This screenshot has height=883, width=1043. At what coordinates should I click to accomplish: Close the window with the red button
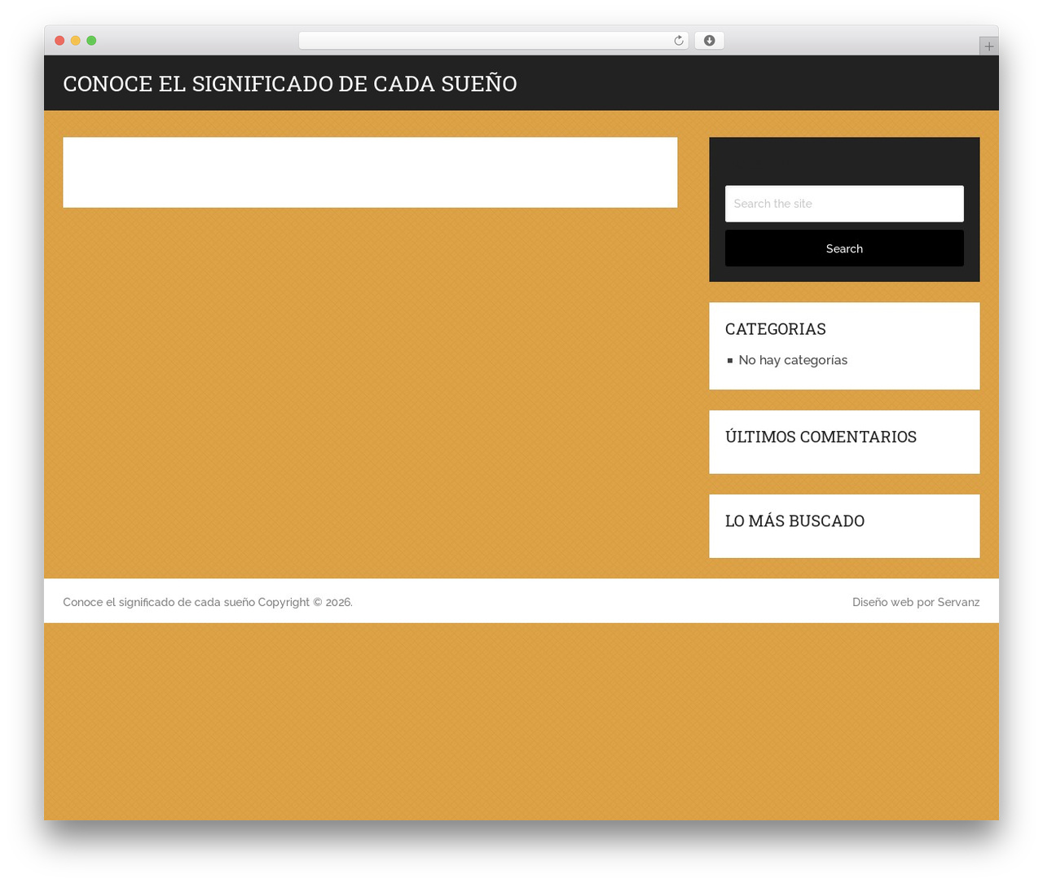click(59, 41)
